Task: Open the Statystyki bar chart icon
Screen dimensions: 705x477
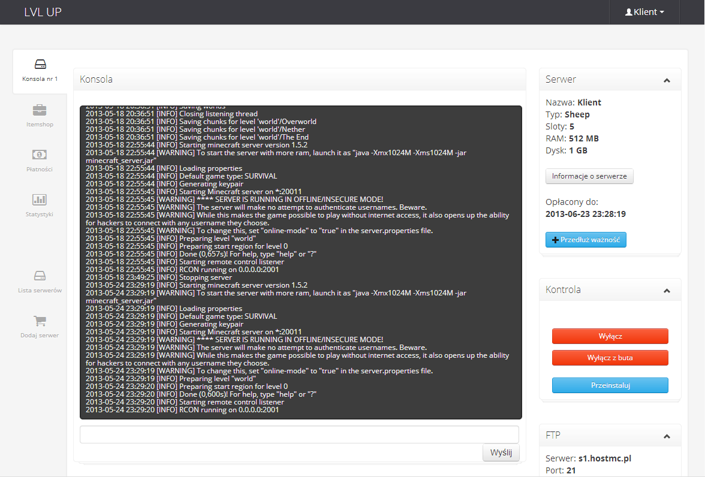Action: pos(40,200)
